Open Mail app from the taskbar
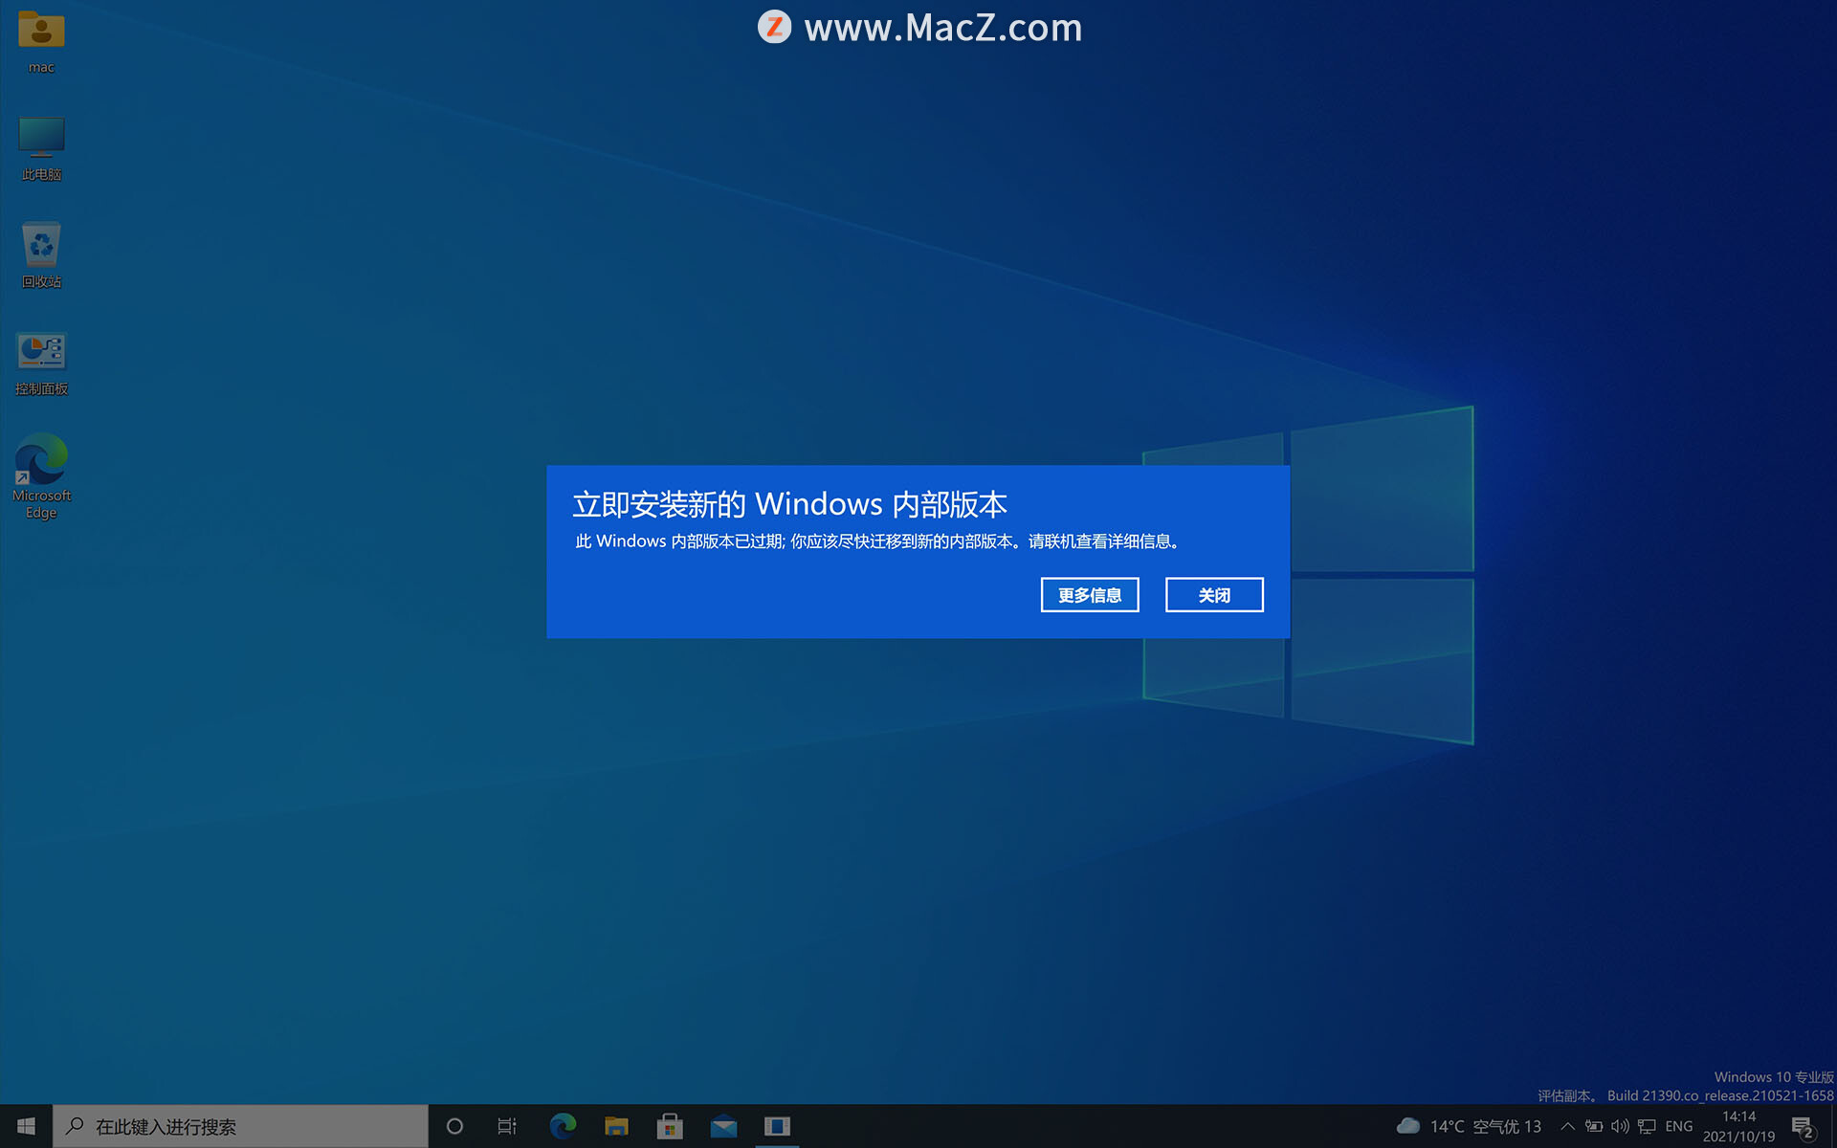 point(723,1126)
